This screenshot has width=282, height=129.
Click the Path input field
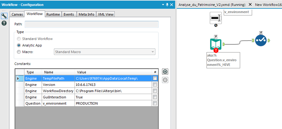click(91, 24)
